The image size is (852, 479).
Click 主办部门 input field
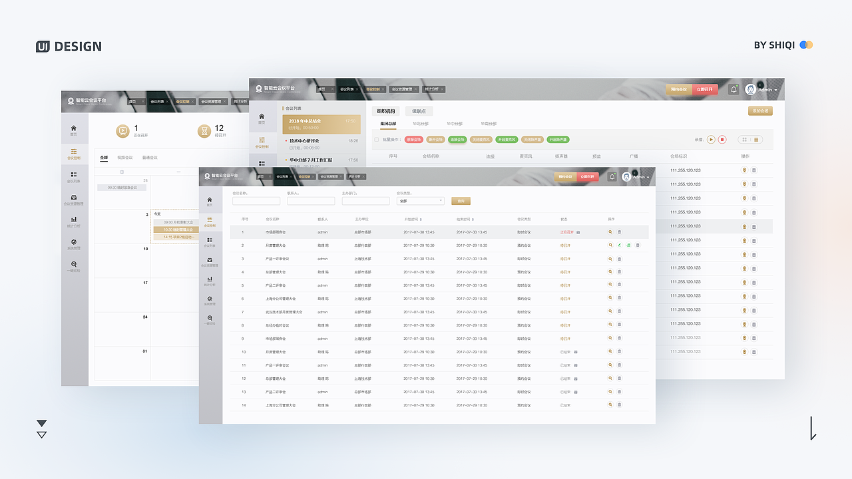365,201
